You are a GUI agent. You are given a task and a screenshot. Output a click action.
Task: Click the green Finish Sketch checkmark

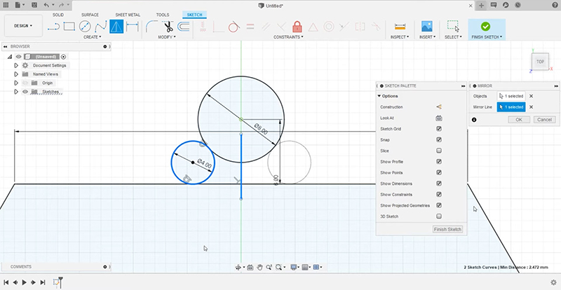click(485, 26)
